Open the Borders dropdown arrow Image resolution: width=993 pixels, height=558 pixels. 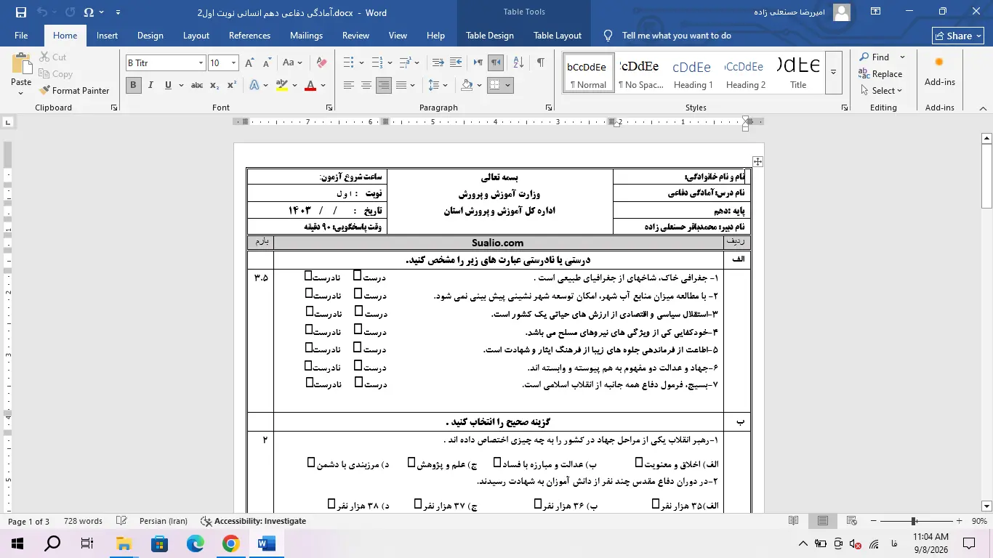click(x=507, y=86)
